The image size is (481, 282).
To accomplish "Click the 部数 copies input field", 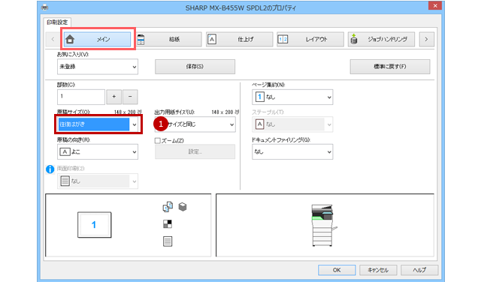I will (x=81, y=97).
